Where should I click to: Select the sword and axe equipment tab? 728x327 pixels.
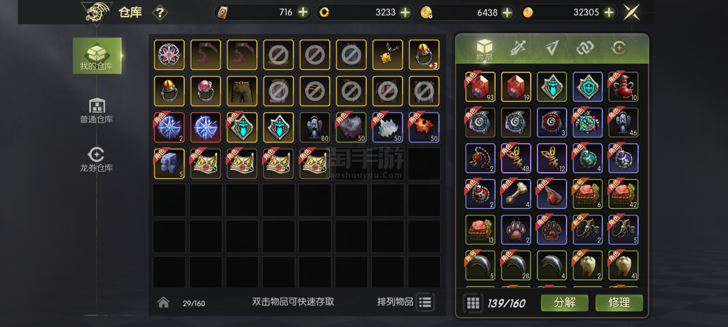click(x=518, y=48)
